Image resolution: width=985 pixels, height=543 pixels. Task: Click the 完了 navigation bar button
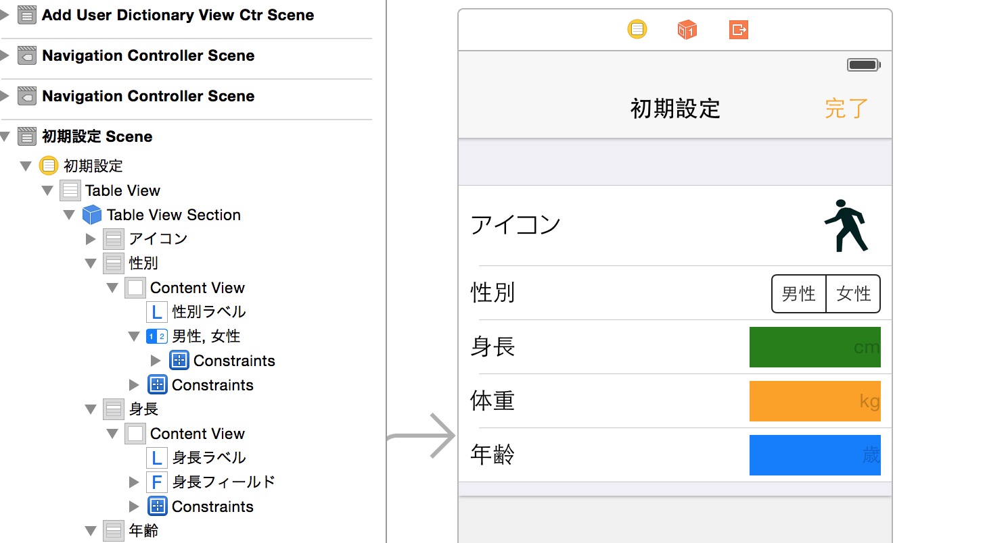pyautogui.click(x=846, y=109)
